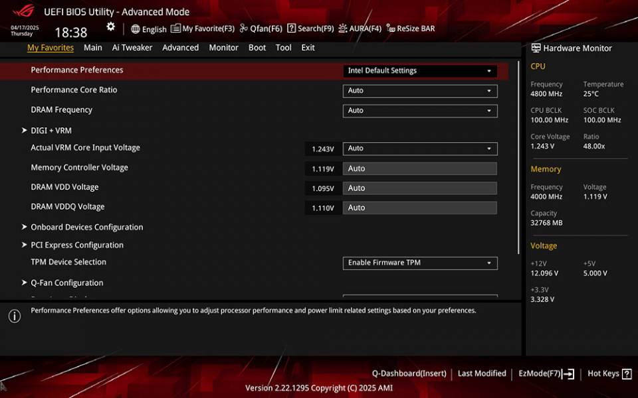This screenshot has height=398, width=638.
Task: Click the AURA lighting icon
Action: pyautogui.click(x=343, y=29)
